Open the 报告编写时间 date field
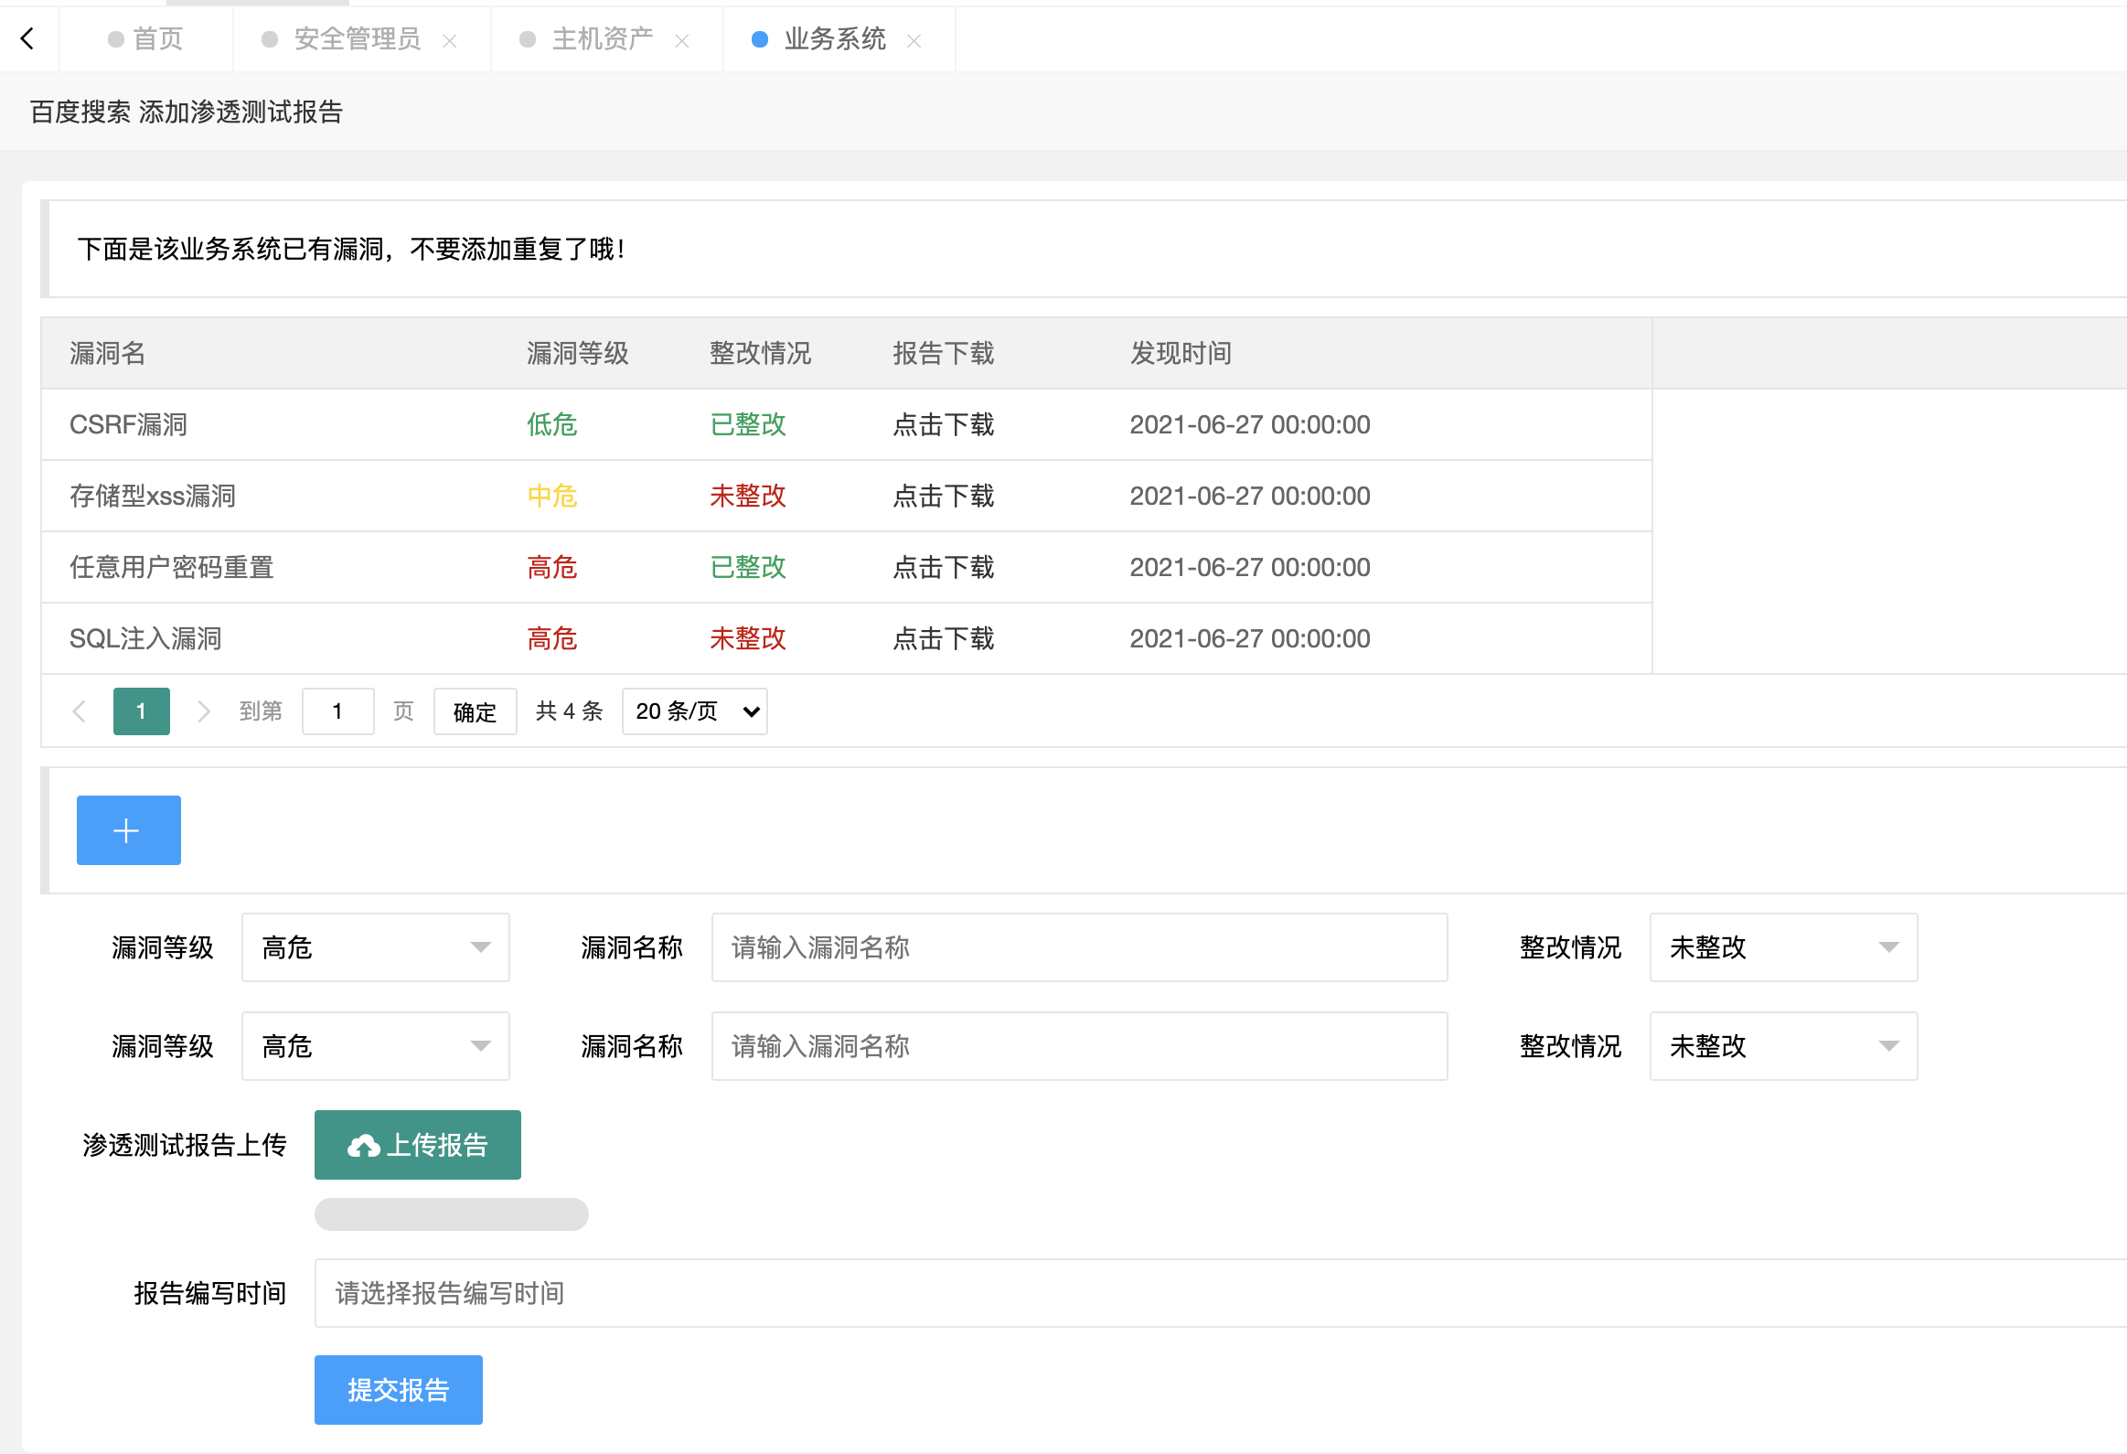The width and height of the screenshot is (2127, 1454). click(1220, 1293)
